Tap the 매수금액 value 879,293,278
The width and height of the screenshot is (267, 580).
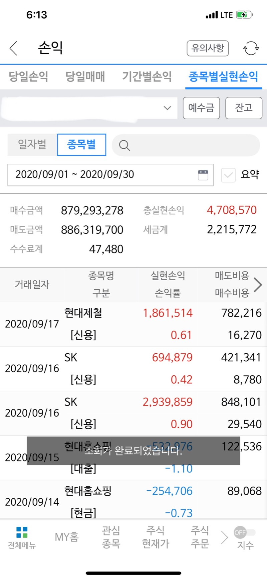pyautogui.click(x=92, y=211)
